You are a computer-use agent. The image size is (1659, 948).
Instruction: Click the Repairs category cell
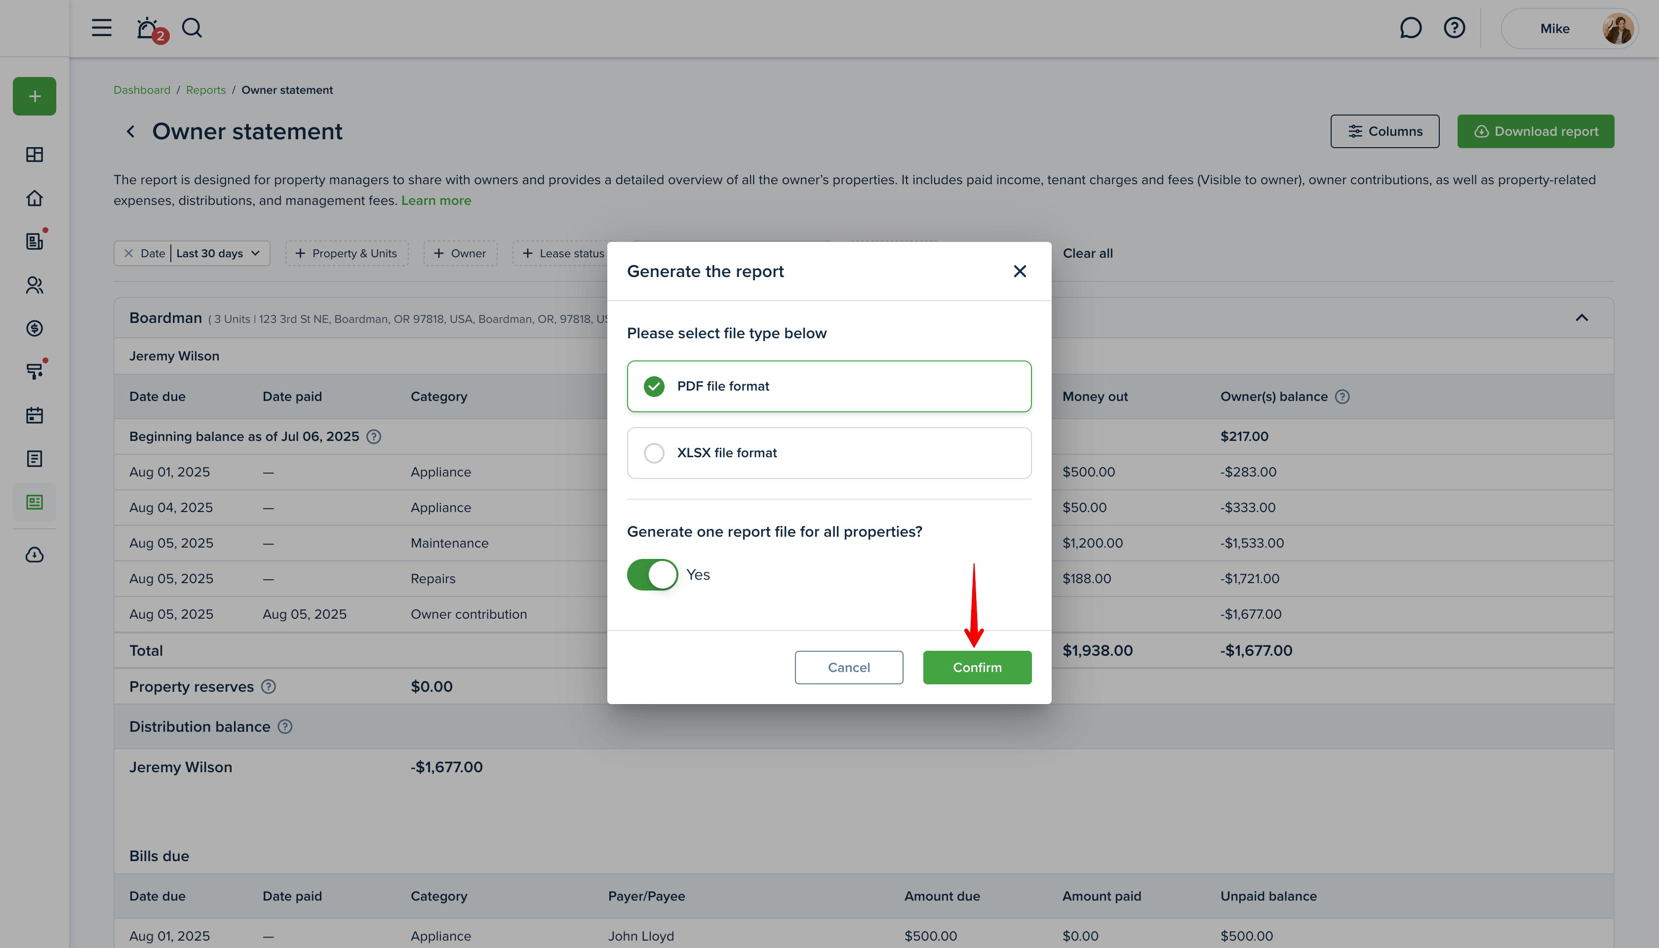(x=433, y=579)
